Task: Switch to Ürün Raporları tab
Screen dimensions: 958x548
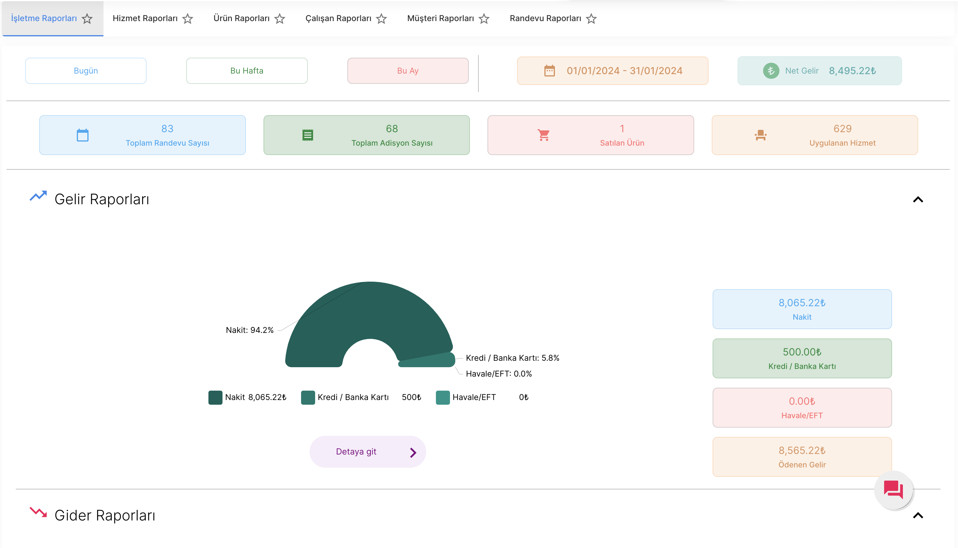Action: (241, 18)
